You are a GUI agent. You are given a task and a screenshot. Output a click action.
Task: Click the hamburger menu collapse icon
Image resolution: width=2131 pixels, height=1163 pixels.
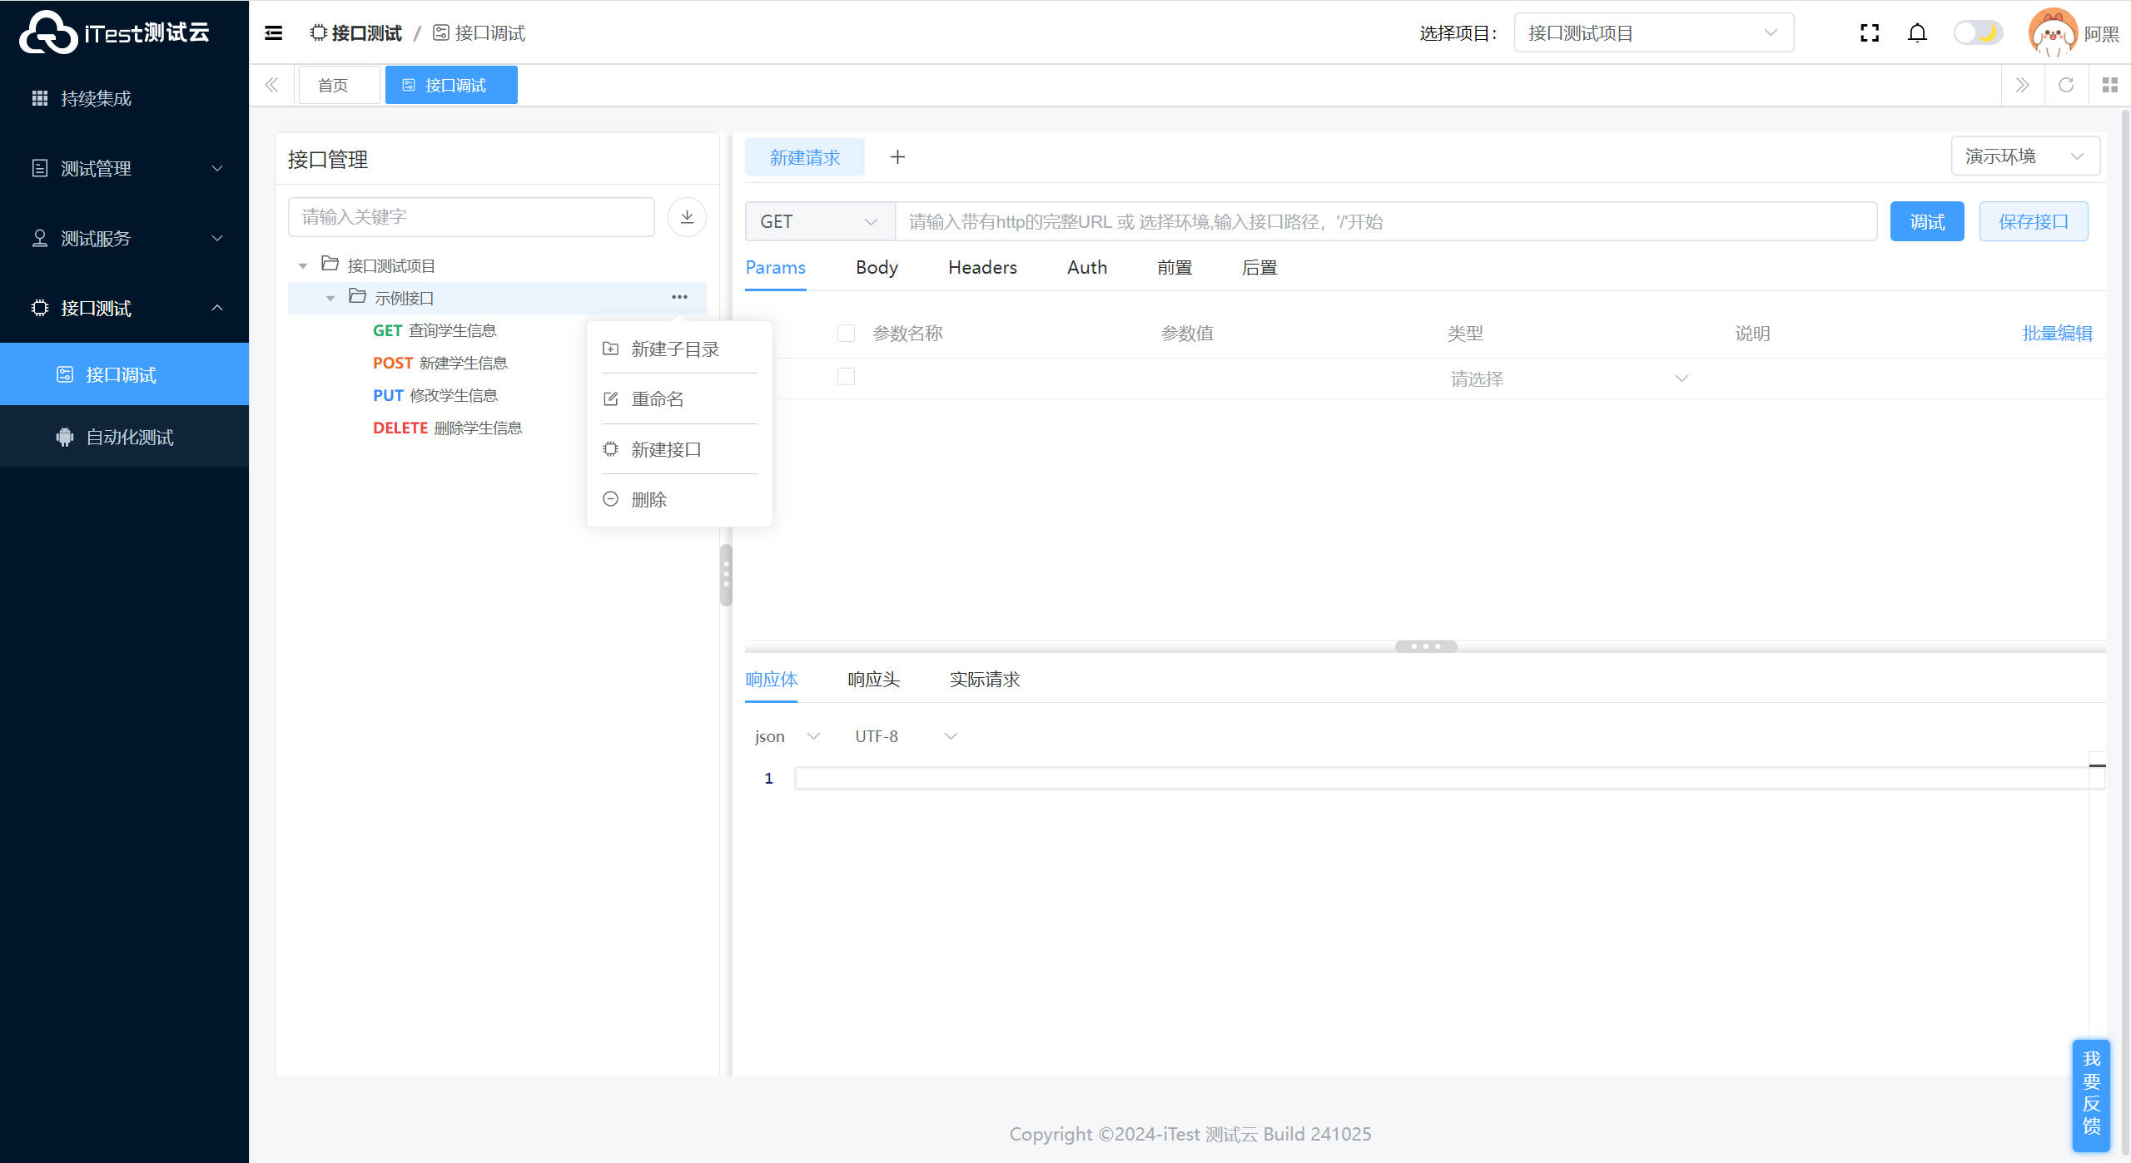pos(273,33)
